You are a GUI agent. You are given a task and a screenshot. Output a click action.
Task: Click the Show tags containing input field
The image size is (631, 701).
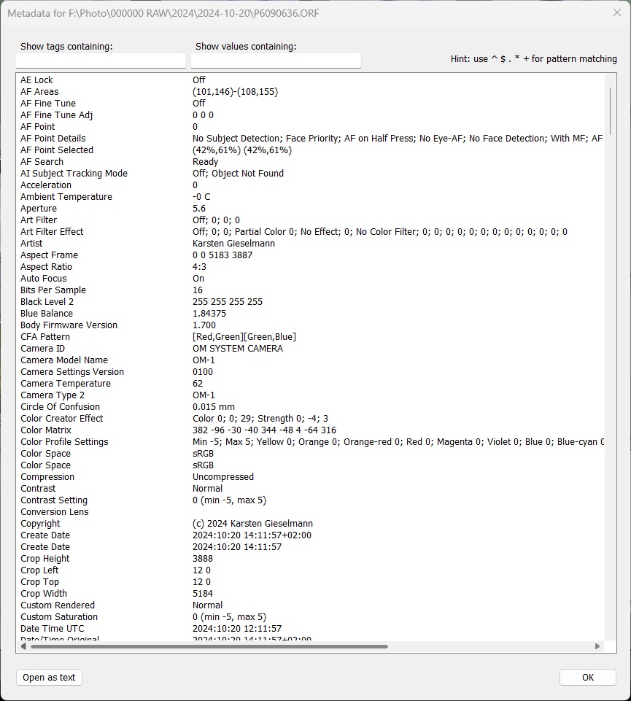[100, 61]
